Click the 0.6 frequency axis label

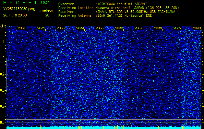2,123
